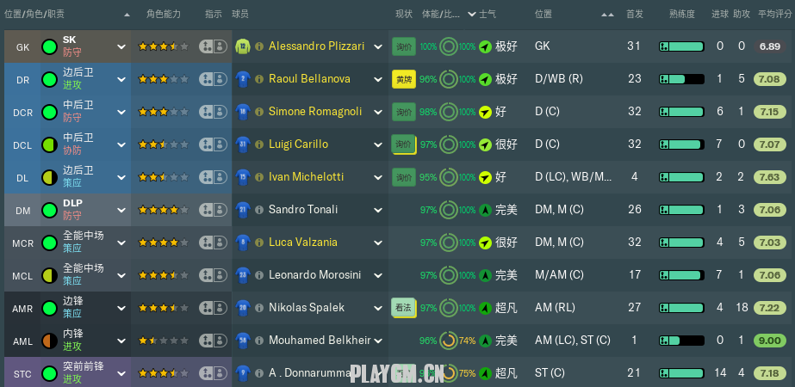795x387 pixels.
Task: Click the yellow card status on Bellanova
Action: [403, 79]
